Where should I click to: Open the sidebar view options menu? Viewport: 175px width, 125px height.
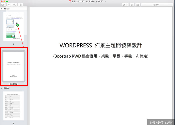(3, 5)
